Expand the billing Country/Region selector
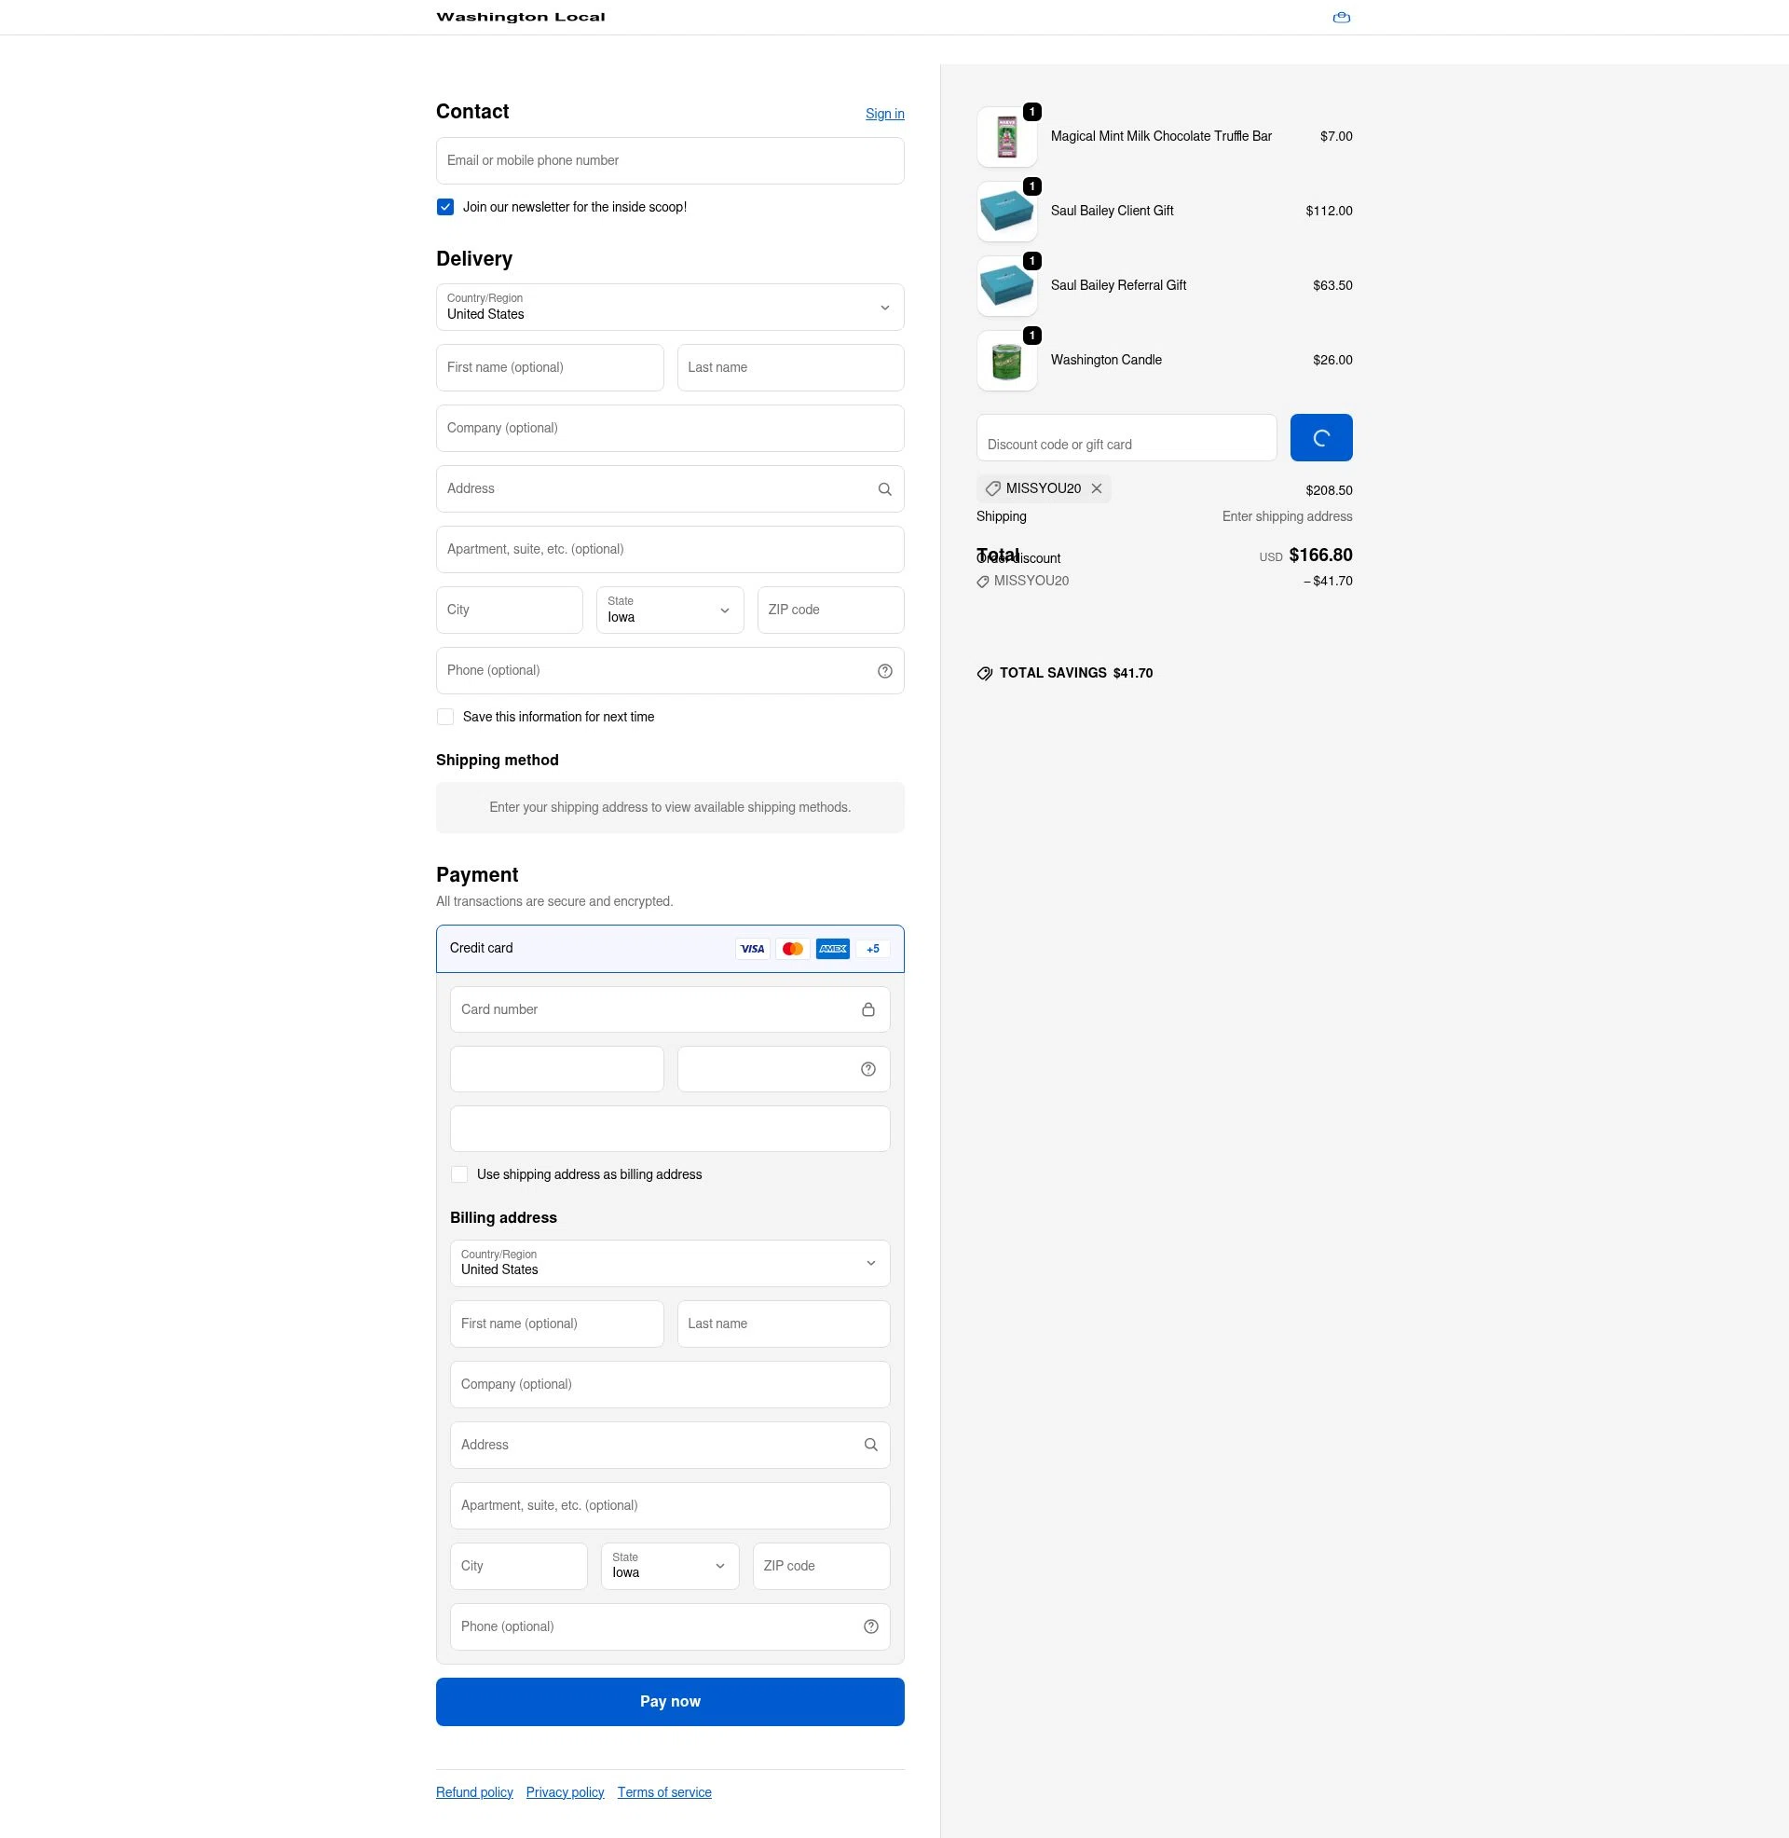This screenshot has height=1838, width=1789. coord(669,1263)
